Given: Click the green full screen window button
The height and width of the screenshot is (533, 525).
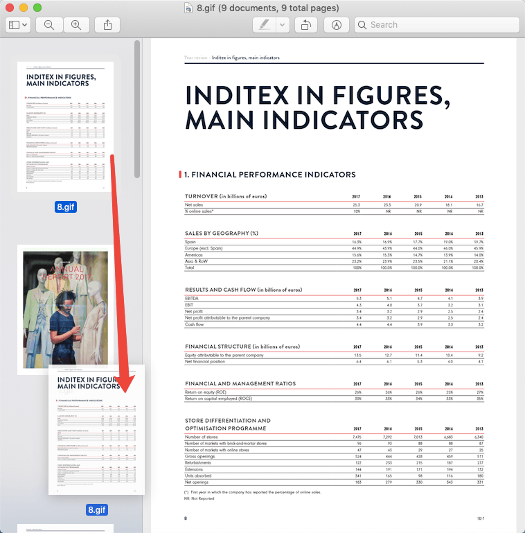Looking at the screenshot, I should point(37,8).
